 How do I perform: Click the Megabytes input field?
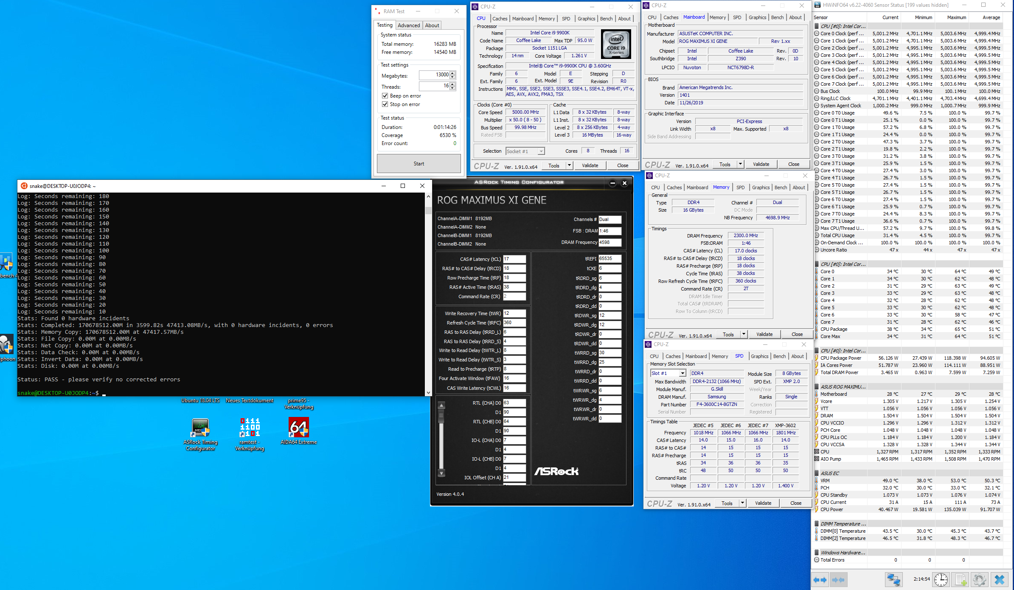[x=435, y=75]
